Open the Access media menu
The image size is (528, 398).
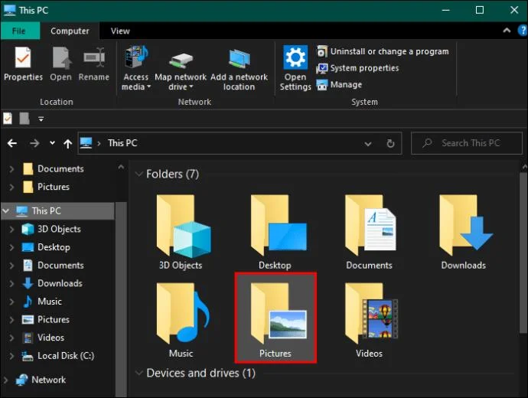pyautogui.click(x=135, y=68)
